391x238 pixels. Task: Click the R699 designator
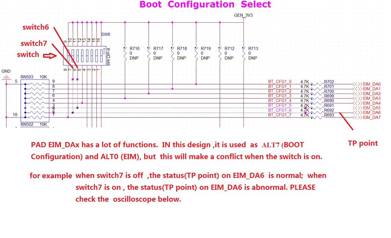point(329,96)
